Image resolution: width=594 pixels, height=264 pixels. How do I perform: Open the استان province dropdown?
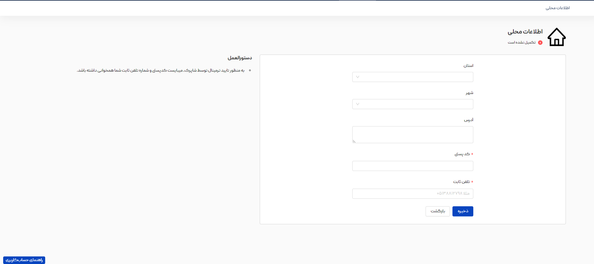[413, 77]
